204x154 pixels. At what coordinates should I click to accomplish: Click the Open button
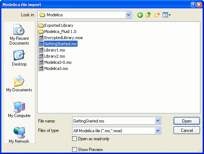(187, 121)
